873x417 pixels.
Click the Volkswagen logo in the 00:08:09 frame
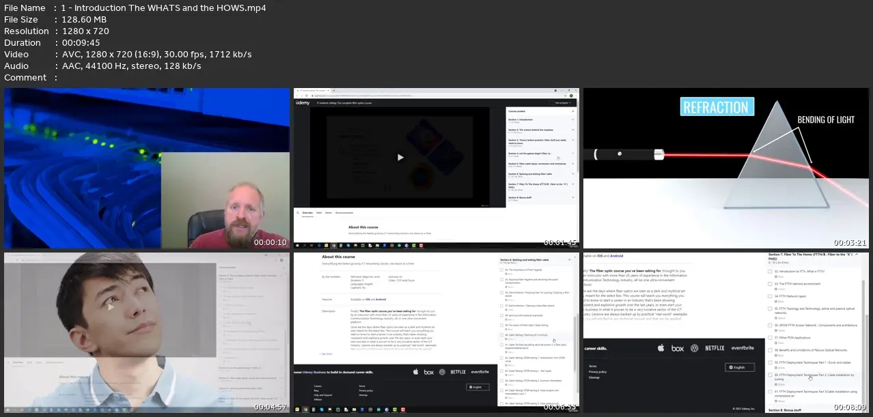(x=695, y=348)
